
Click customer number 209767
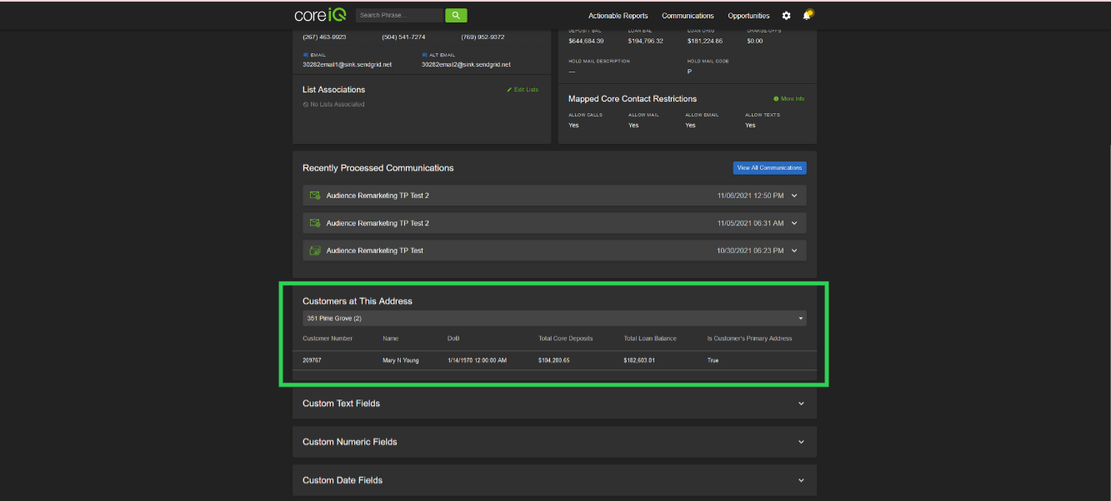312,360
